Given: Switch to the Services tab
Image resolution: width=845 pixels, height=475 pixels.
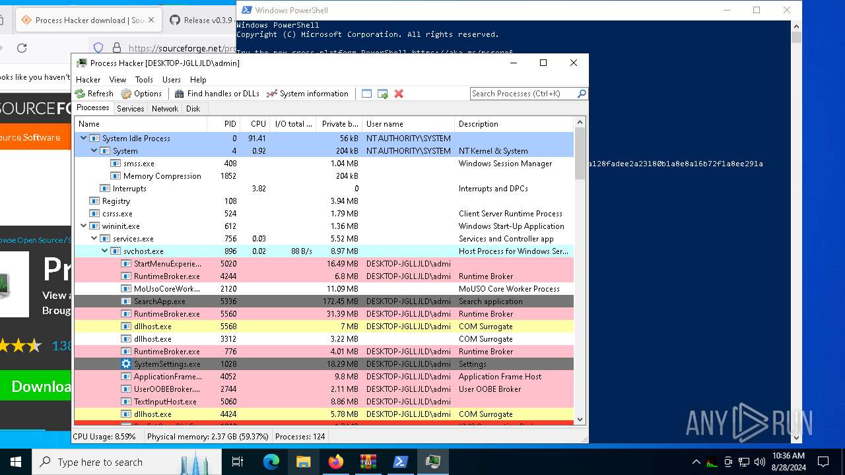Looking at the screenshot, I should coord(131,109).
